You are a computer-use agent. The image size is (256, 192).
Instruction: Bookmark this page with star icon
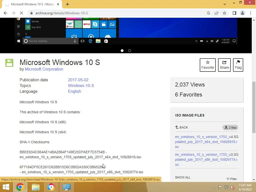point(224,13)
